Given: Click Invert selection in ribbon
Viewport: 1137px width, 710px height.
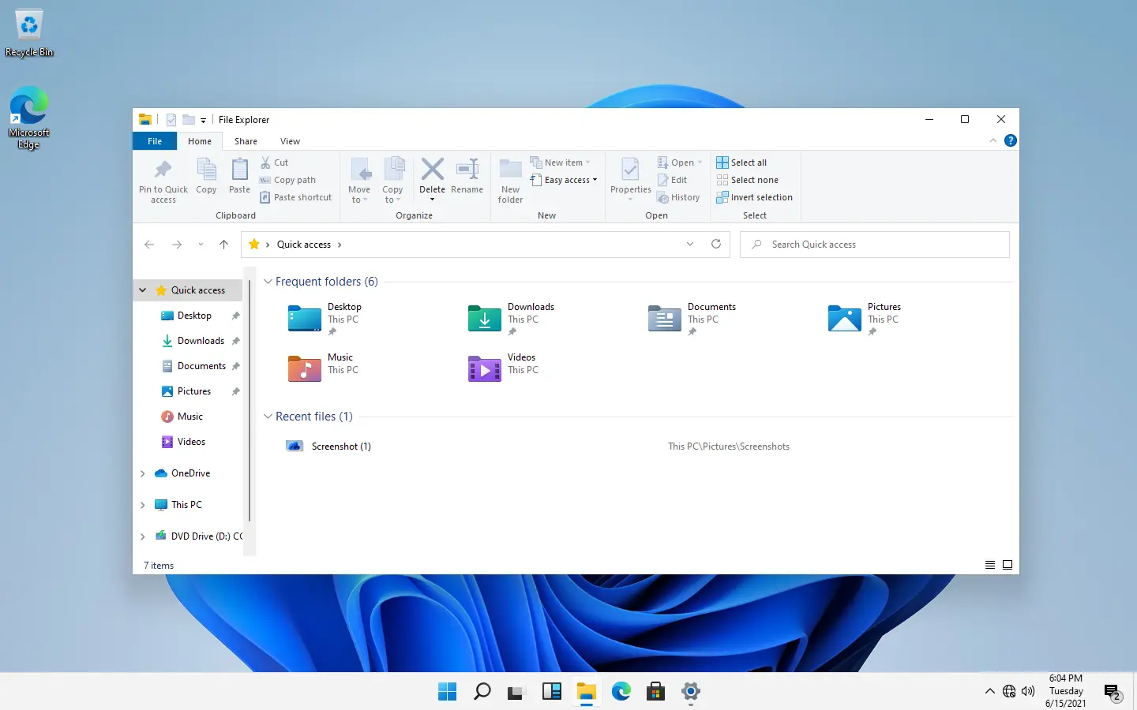Looking at the screenshot, I should [755, 197].
